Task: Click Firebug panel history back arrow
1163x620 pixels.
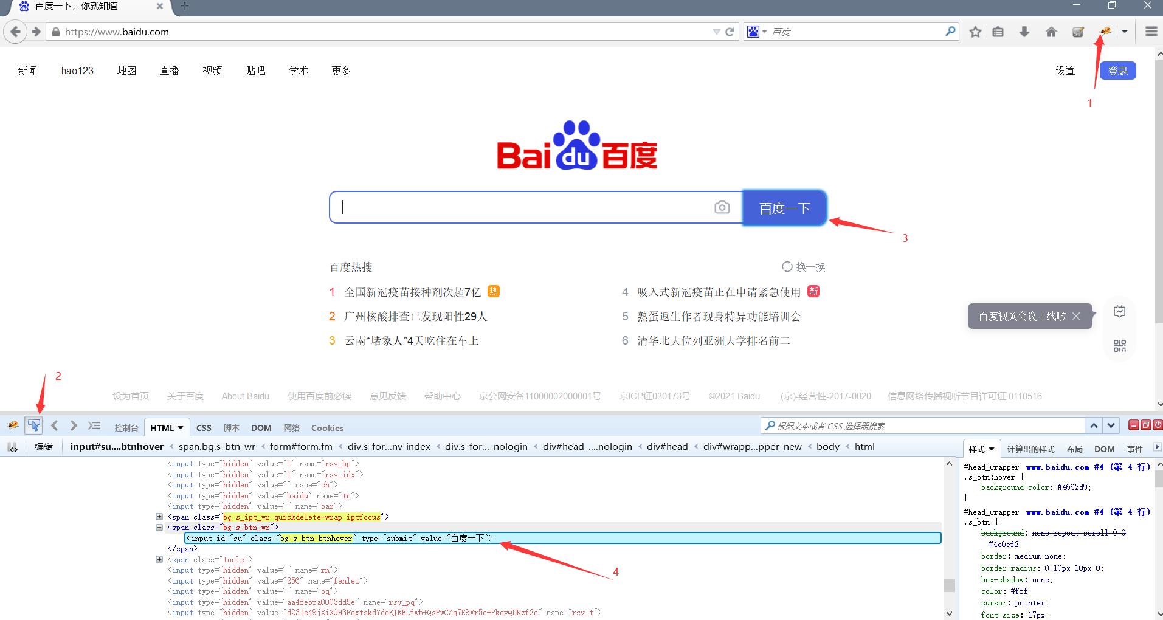Action: point(54,425)
